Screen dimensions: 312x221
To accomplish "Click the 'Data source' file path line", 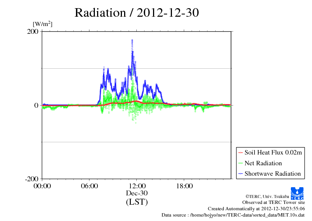I will click(x=233, y=215).
